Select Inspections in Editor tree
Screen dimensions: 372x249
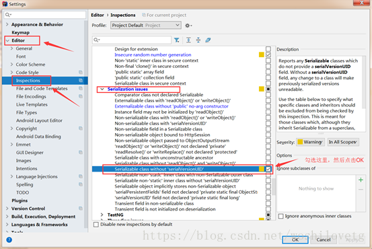point(28,81)
